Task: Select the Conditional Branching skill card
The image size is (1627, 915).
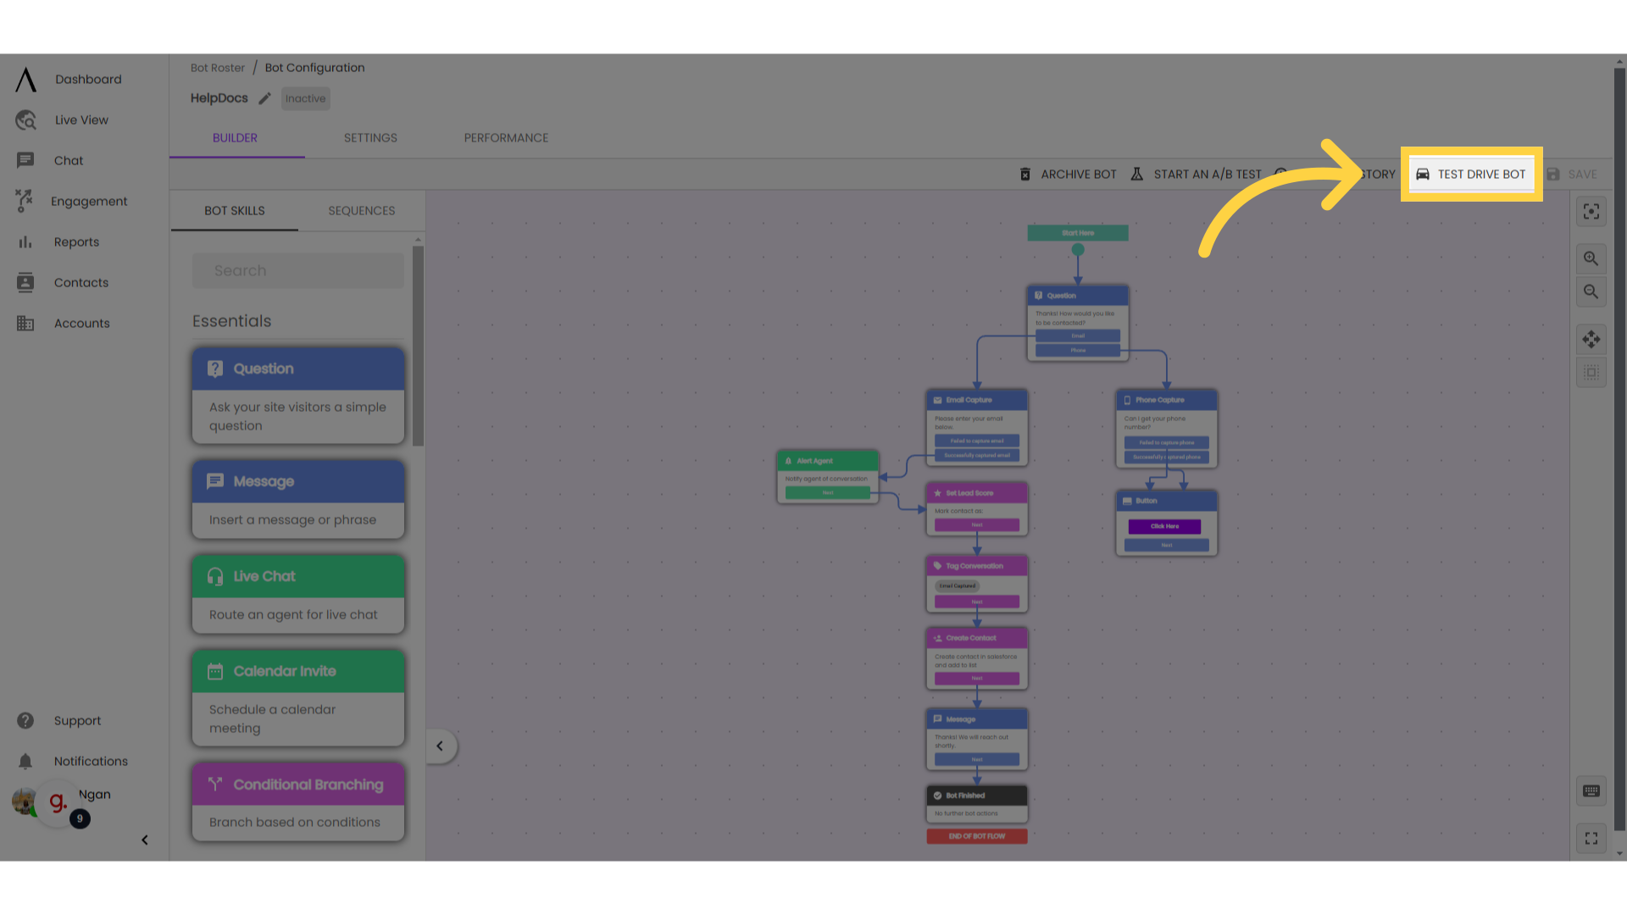Action: tap(298, 801)
